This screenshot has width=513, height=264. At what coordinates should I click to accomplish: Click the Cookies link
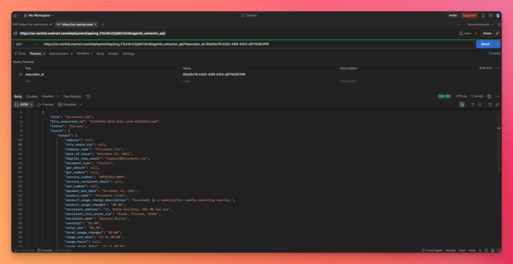click(494, 53)
